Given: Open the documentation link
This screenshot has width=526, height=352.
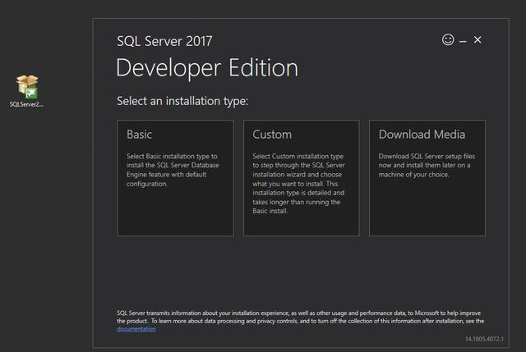Looking at the screenshot, I should 136,329.
